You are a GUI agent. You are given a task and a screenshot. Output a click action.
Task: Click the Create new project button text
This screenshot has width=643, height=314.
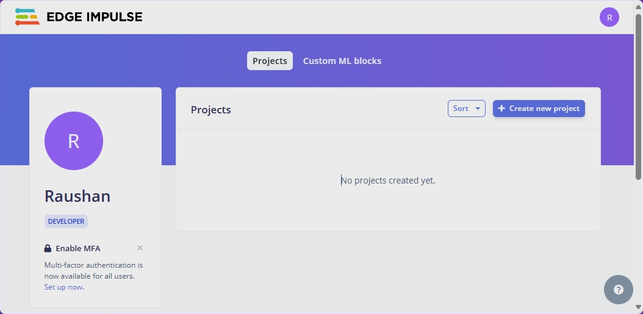coord(544,109)
